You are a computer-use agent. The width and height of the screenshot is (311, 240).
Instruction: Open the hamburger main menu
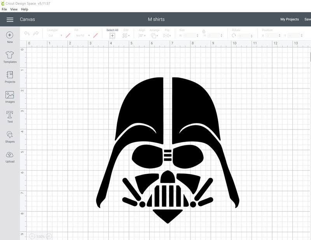pyautogui.click(x=10, y=19)
